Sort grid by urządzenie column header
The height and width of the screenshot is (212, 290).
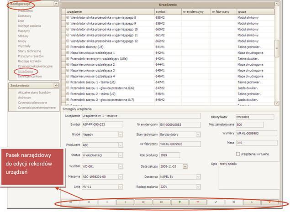point(110,12)
